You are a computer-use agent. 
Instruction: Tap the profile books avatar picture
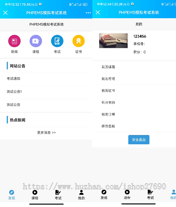point(113,41)
